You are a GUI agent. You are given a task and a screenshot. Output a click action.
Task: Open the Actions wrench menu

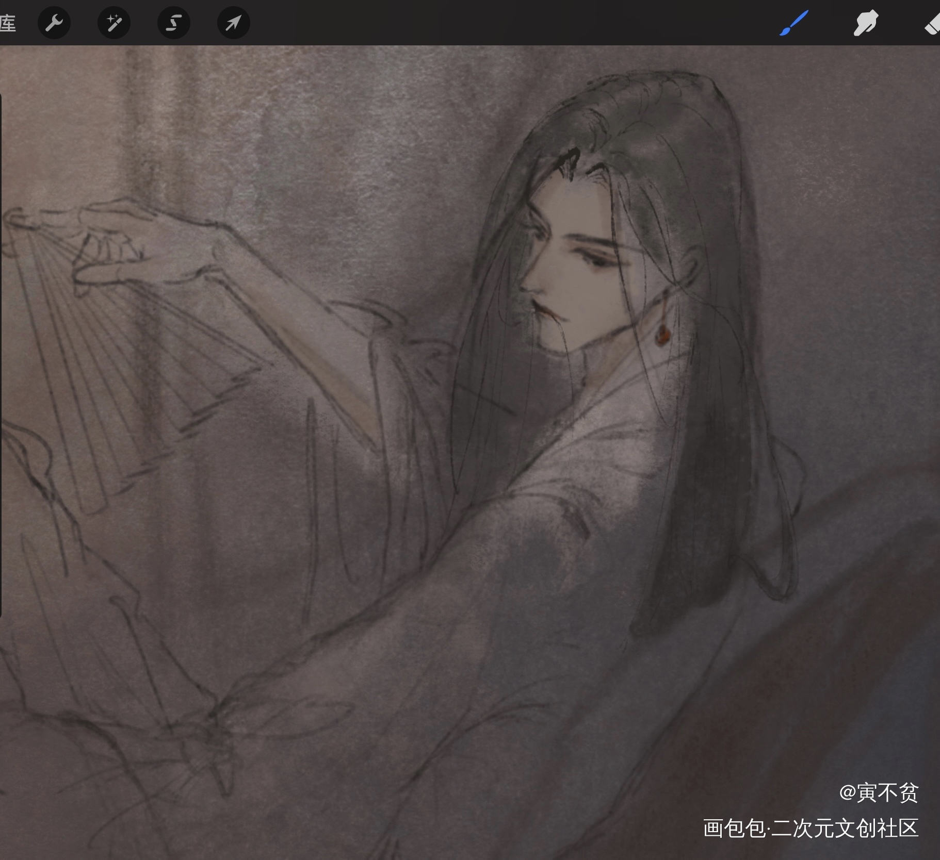54,23
